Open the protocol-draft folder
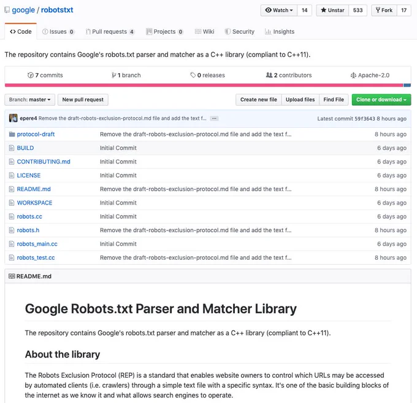Image resolution: width=417 pixels, height=403 pixels. [36, 135]
